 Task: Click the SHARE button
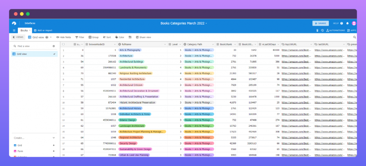[321, 23]
